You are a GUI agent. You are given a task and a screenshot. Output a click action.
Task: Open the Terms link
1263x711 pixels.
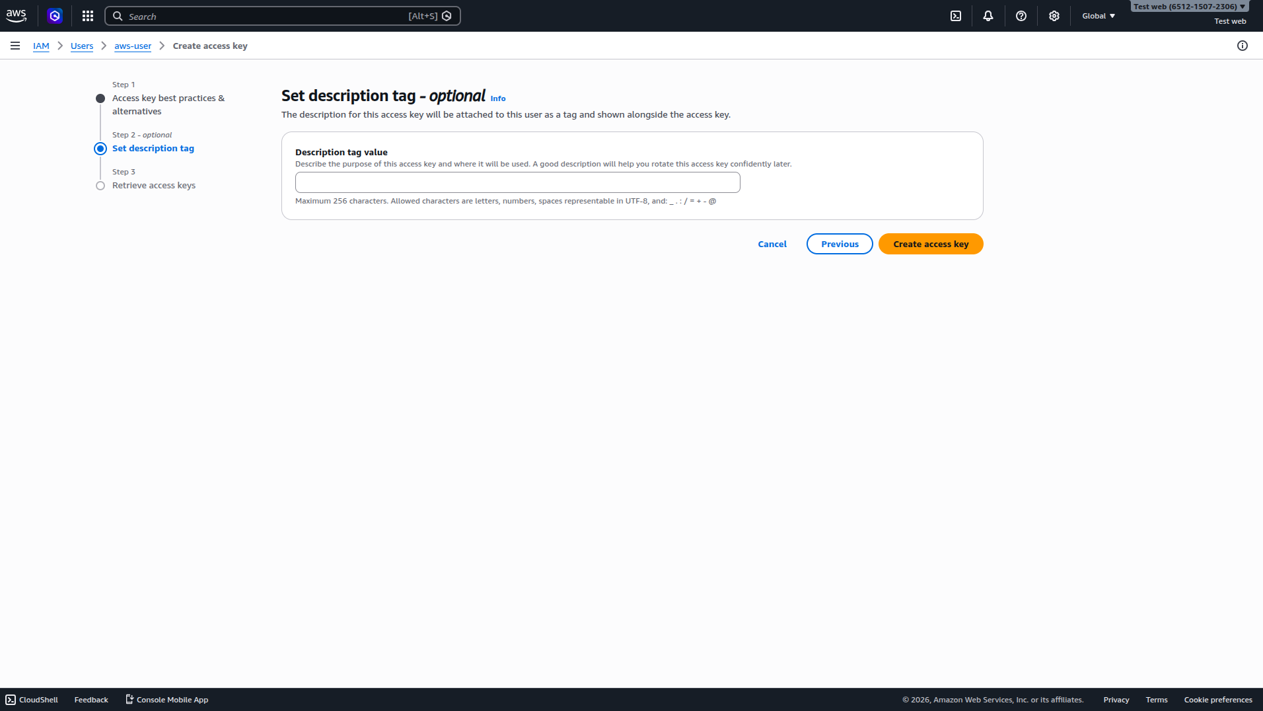[x=1157, y=700]
